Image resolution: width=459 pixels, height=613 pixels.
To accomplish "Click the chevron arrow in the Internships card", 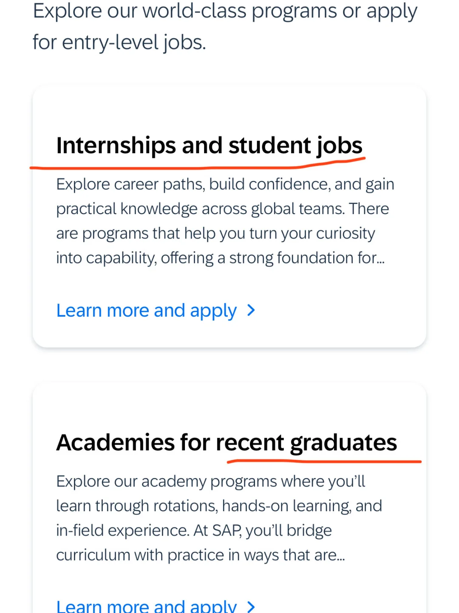I will coord(251,310).
